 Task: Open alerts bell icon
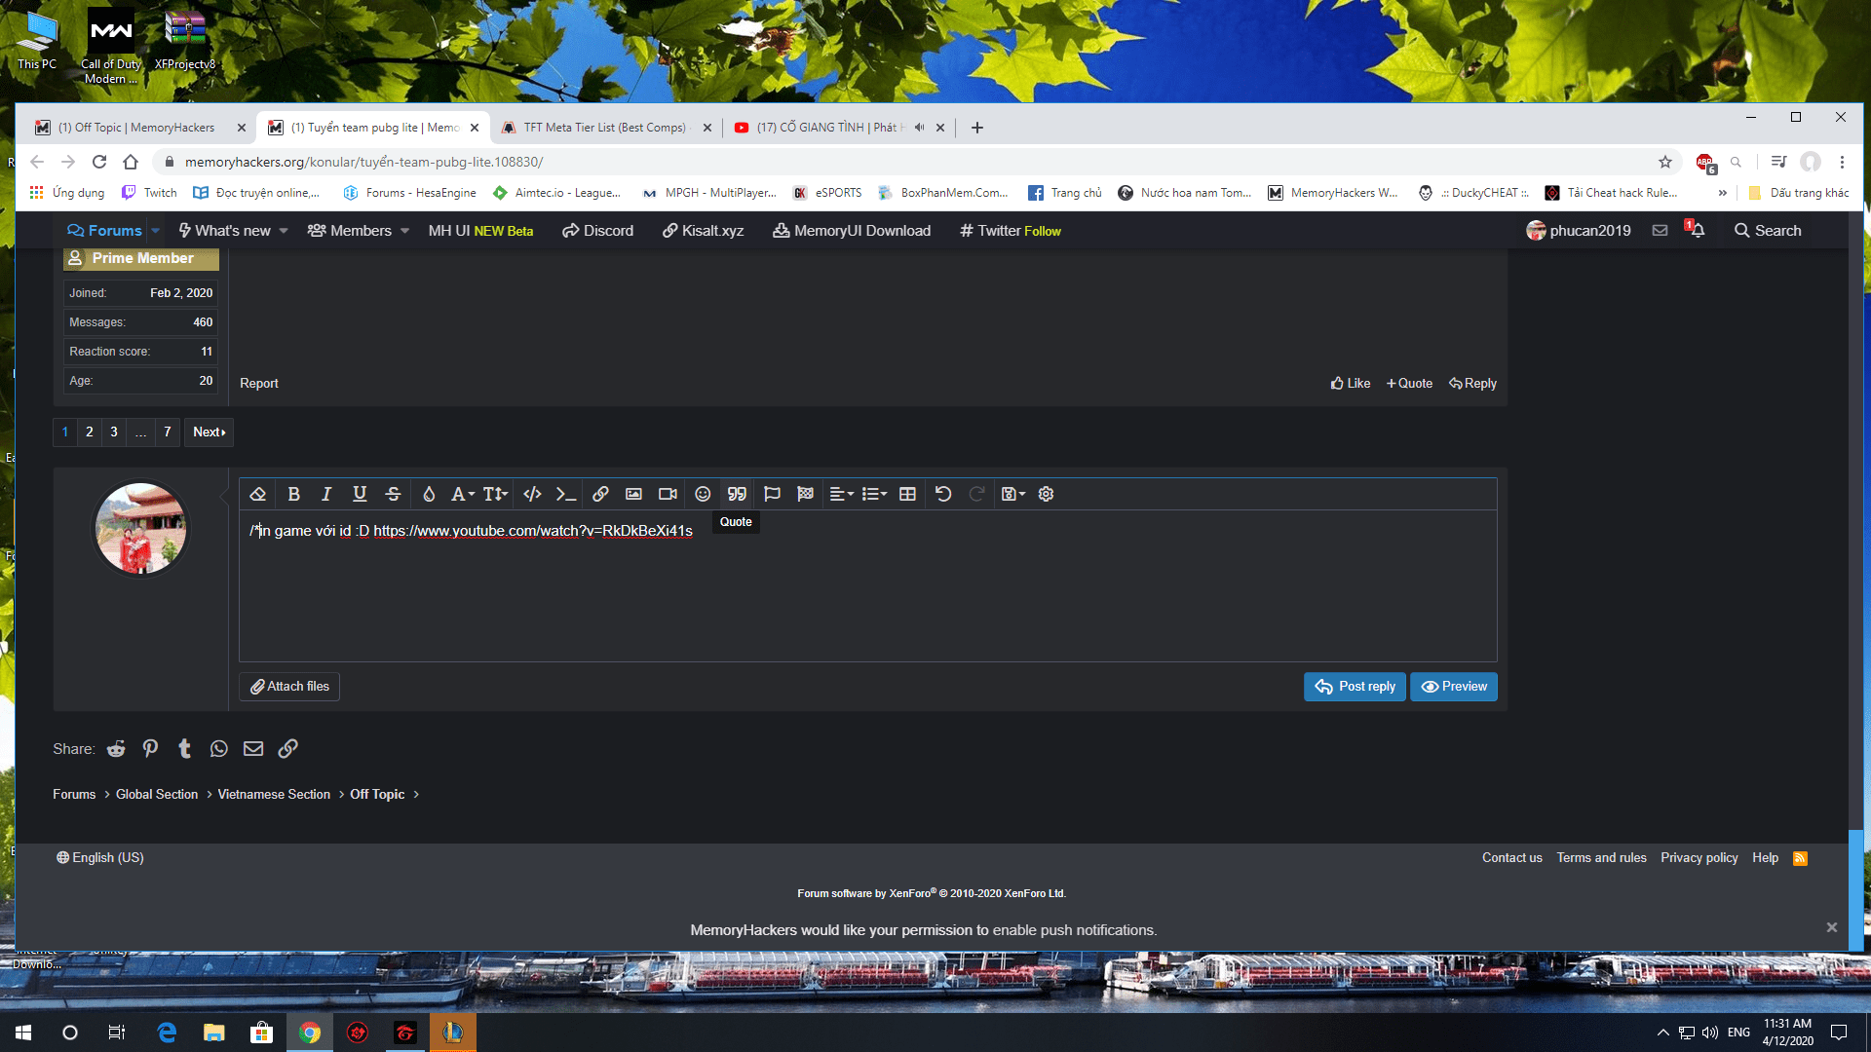coord(1697,231)
